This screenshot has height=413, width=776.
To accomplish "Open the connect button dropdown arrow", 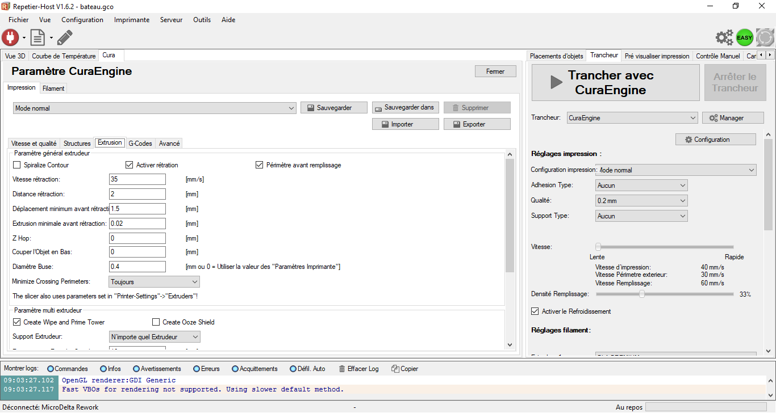I will (24, 38).
